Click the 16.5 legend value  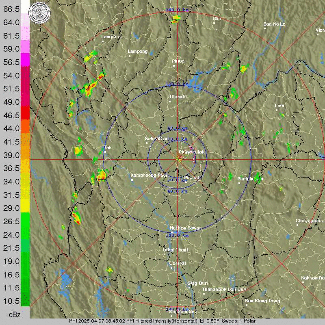(11, 275)
